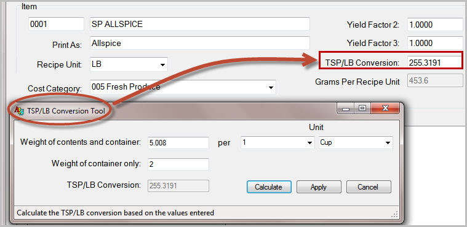Focus the Print As field
This screenshot has width=467, height=227.
pos(199,43)
